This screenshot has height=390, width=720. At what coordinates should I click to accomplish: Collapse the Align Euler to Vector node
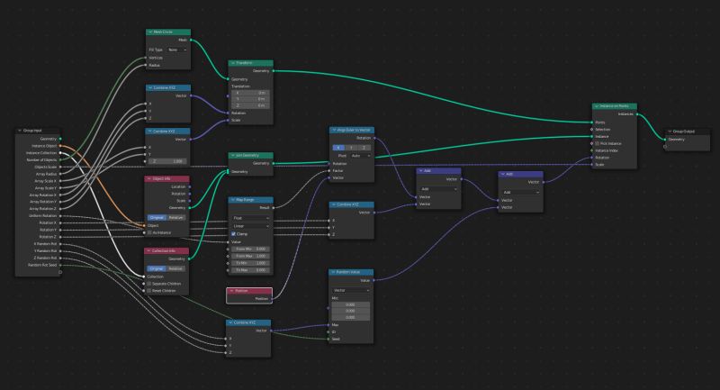334,130
